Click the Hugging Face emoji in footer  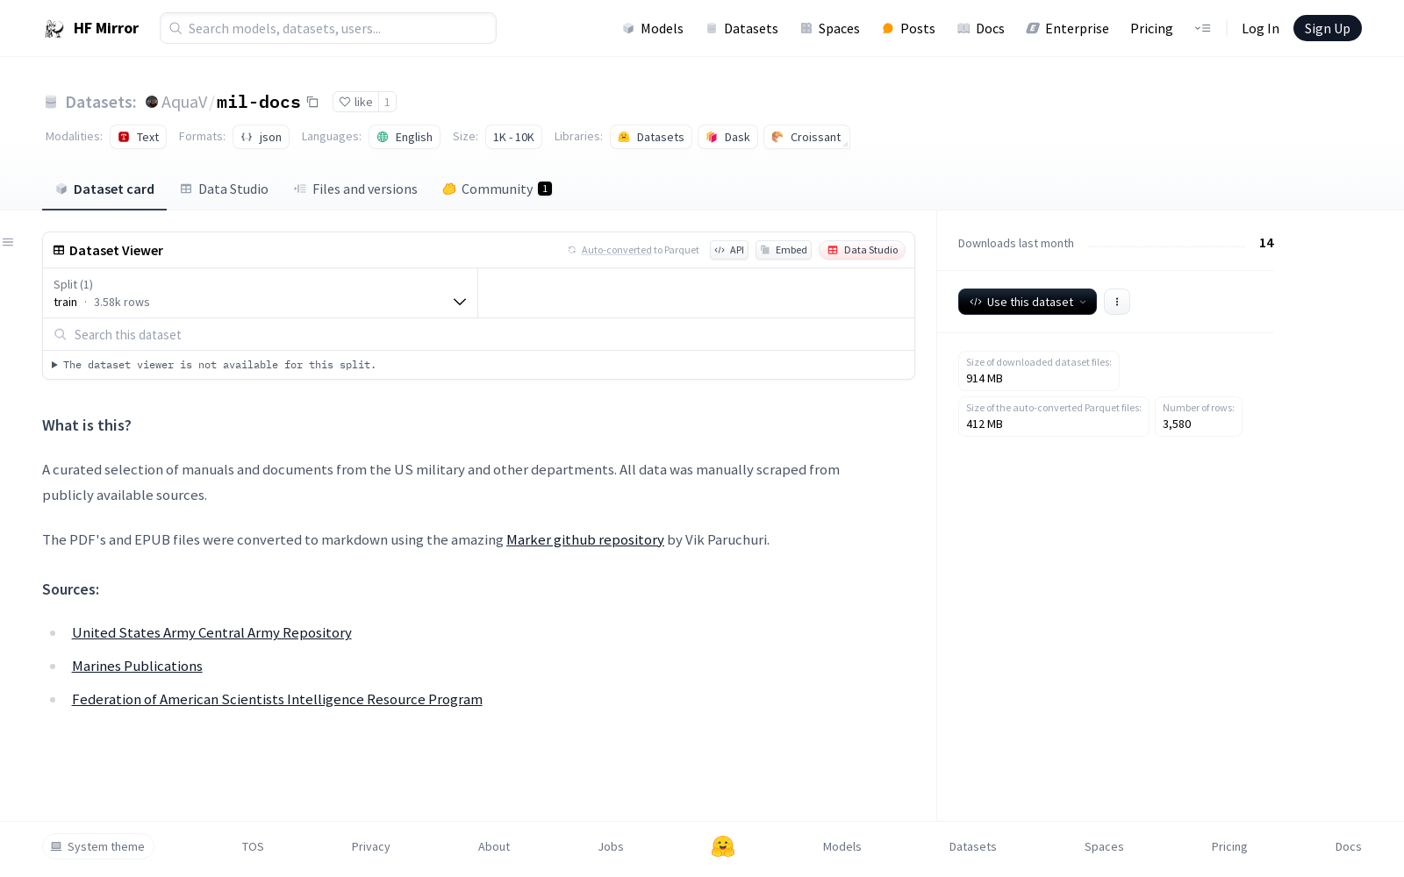(723, 846)
